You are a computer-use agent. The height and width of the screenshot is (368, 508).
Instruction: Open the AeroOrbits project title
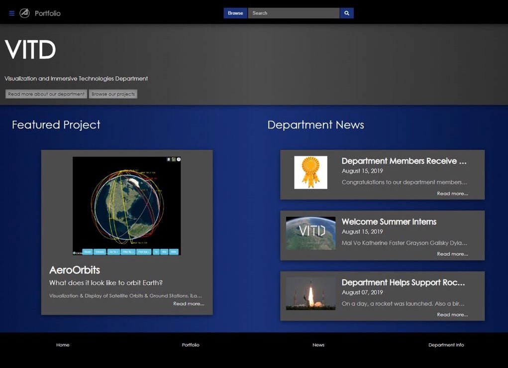click(x=75, y=270)
